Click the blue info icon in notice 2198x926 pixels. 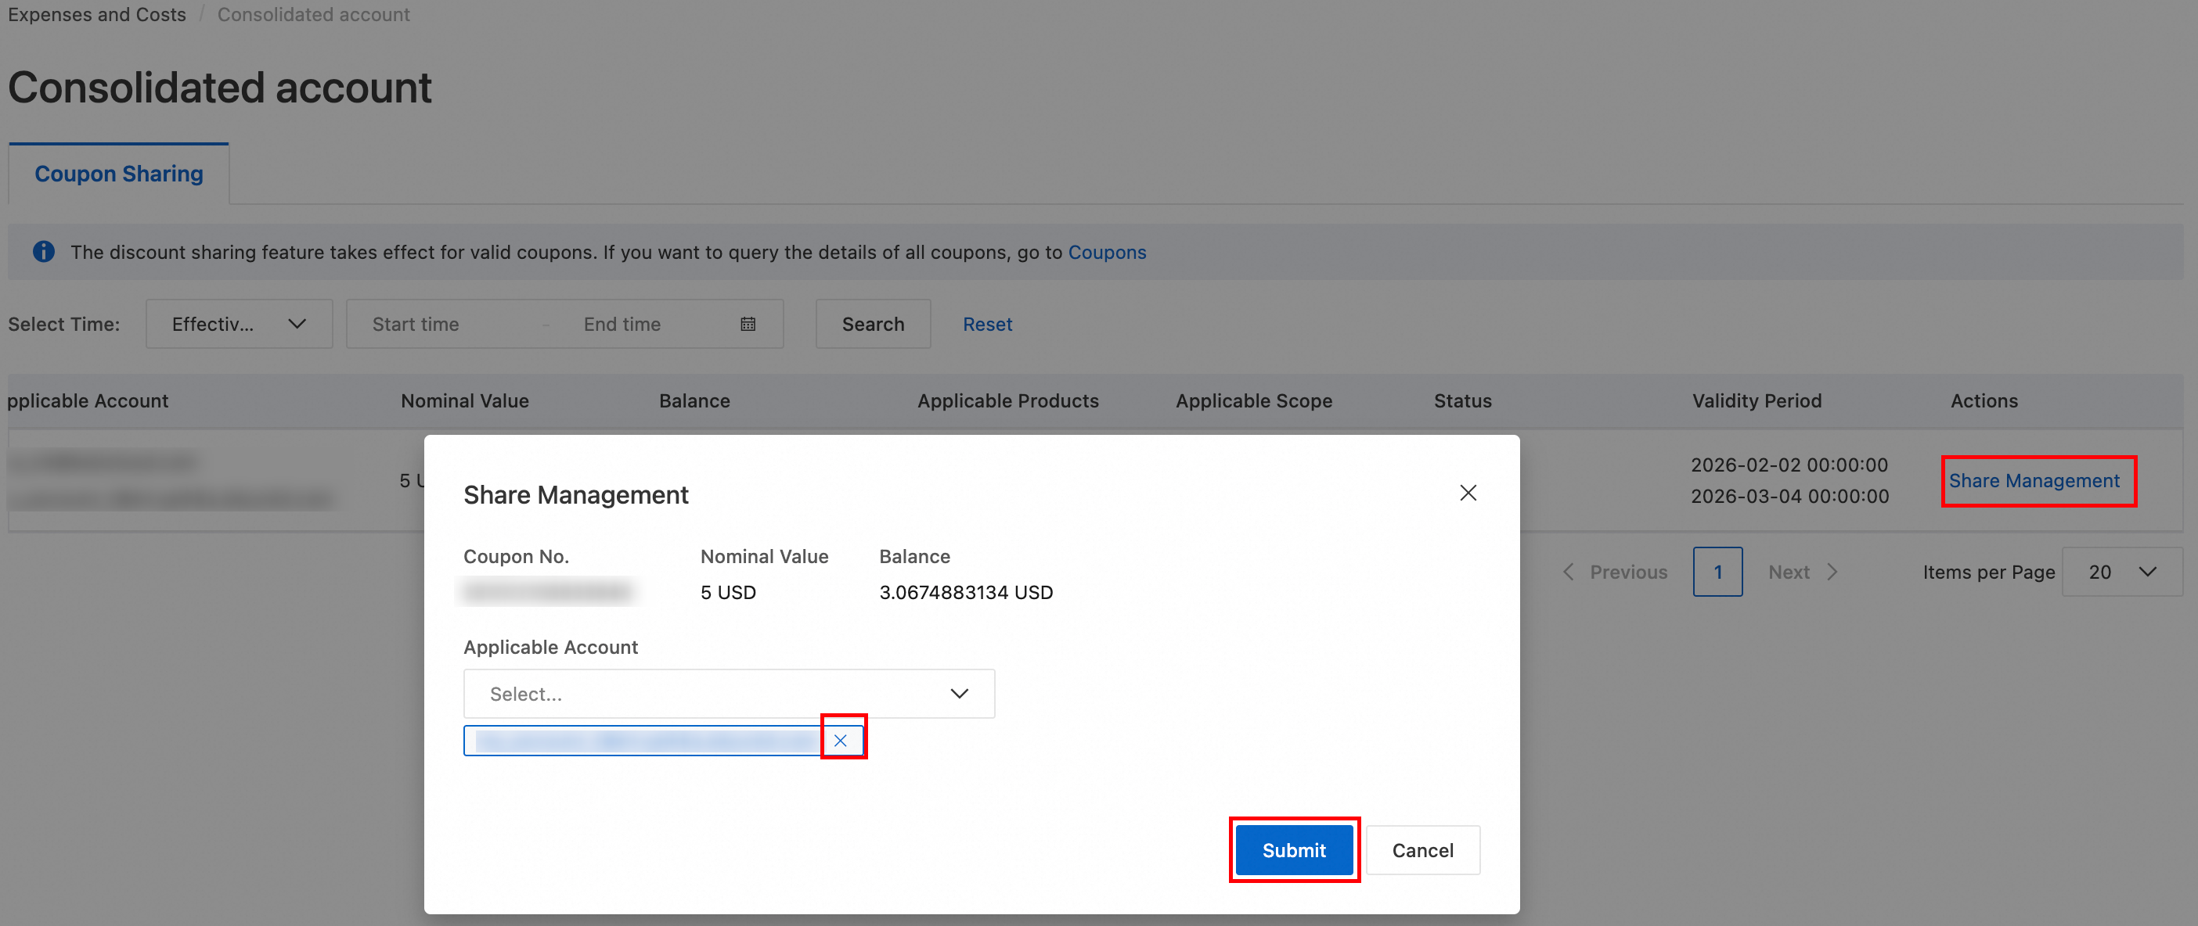click(44, 252)
